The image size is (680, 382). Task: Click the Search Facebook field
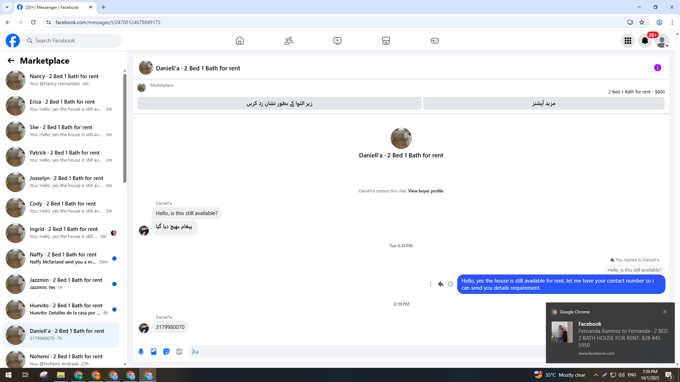coord(72,41)
